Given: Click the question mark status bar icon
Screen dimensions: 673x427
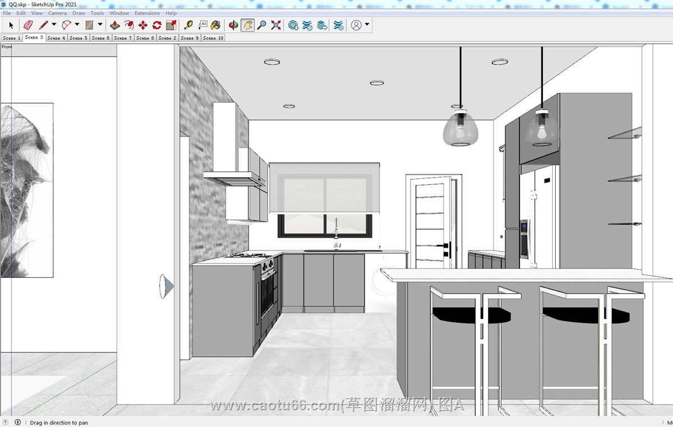Looking at the screenshot, I should (6, 423).
